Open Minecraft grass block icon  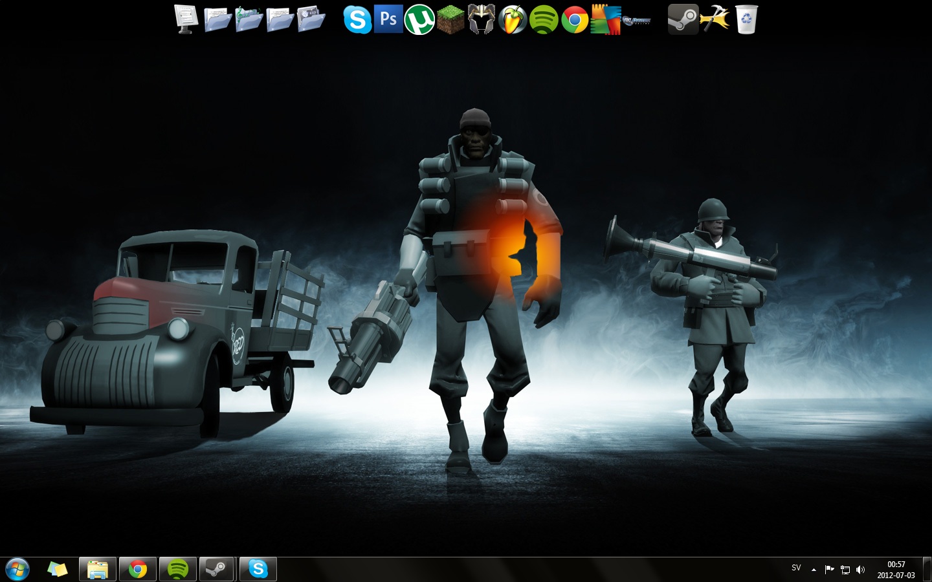point(450,19)
